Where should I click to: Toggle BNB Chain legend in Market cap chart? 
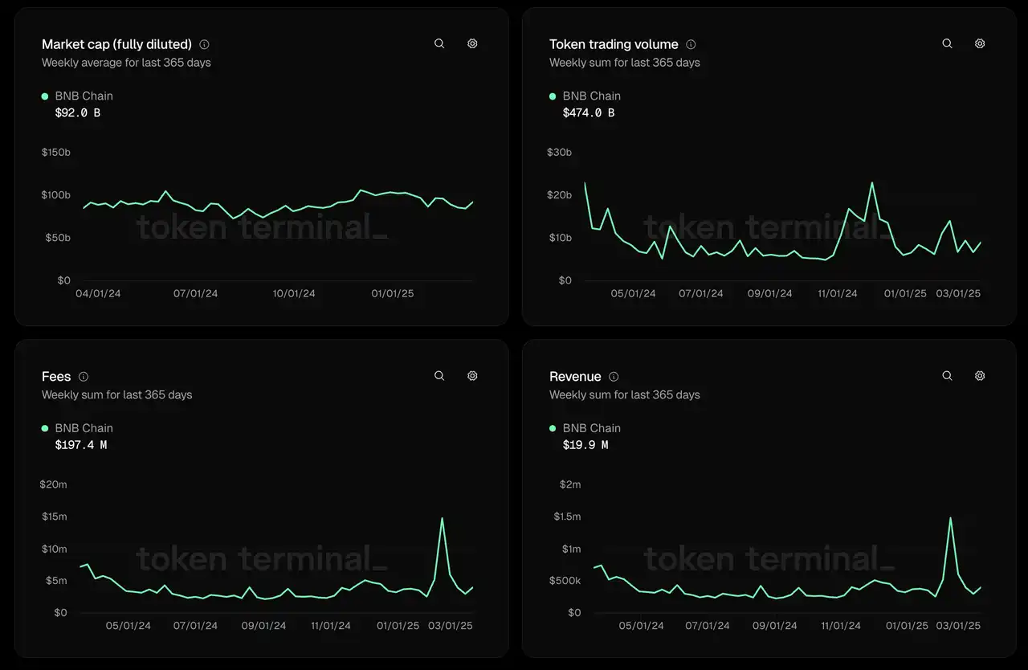point(84,96)
